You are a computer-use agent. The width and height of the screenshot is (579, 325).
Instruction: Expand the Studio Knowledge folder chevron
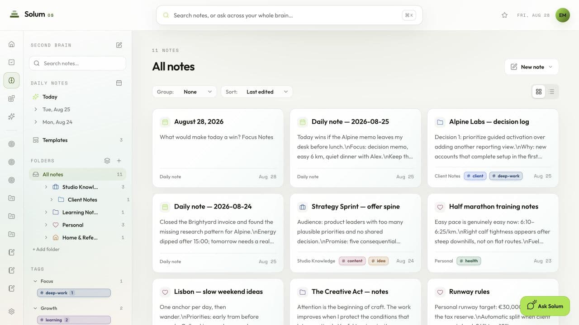tap(46, 187)
